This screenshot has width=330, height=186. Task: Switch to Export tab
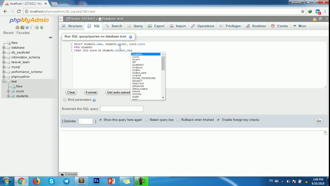click(156, 26)
